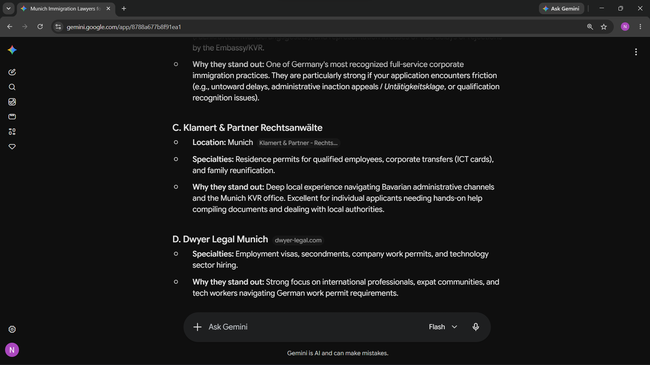
Task: Select Munich Immigration Lawyers tab
Action: click(65, 9)
